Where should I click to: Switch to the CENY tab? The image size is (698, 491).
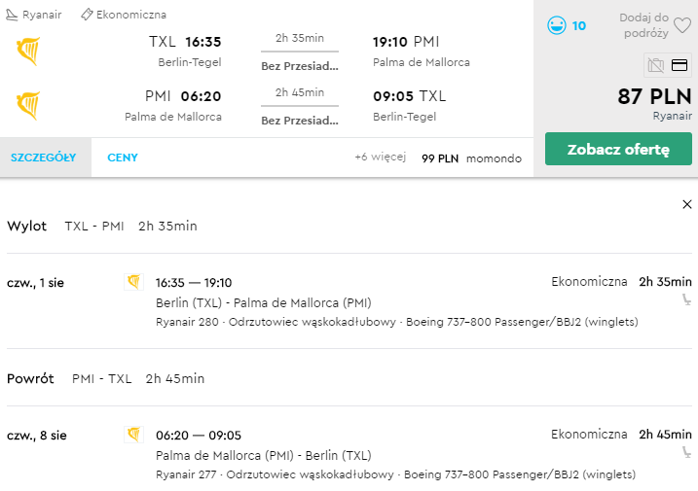click(x=123, y=158)
